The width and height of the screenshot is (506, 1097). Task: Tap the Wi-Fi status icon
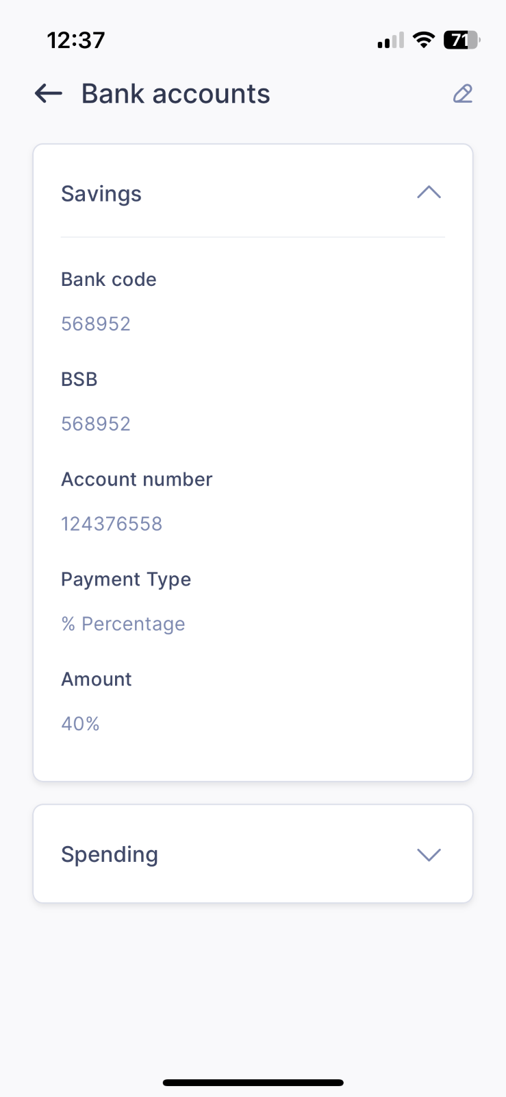(x=424, y=40)
